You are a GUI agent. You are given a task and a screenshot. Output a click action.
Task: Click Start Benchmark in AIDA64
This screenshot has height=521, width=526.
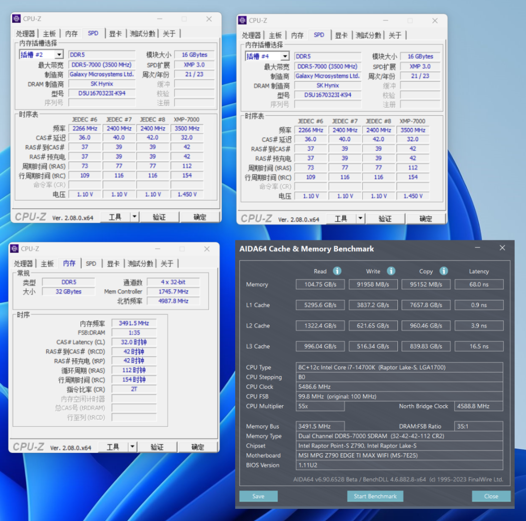coord(375,496)
